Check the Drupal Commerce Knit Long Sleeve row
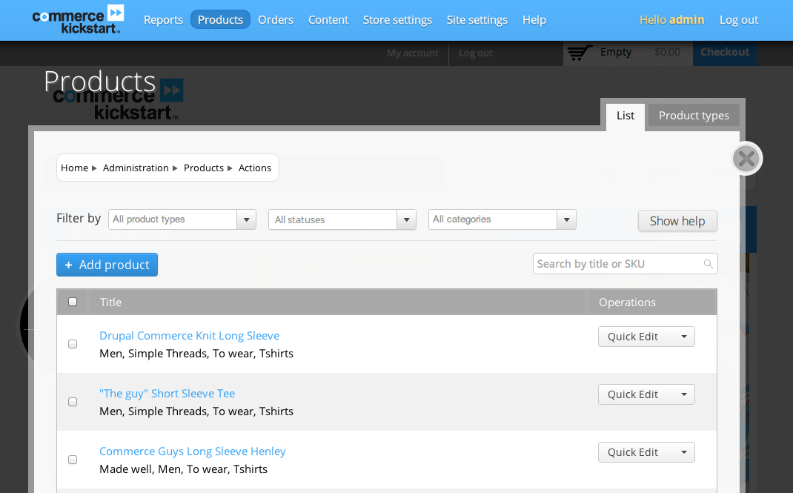Image resolution: width=793 pixels, height=493 pixels. pos(73,344)
